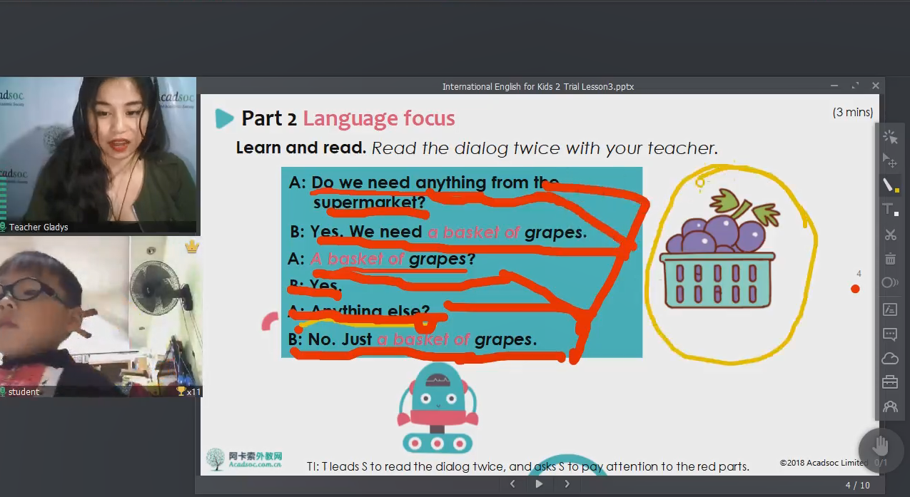Open the toolbox briefcase icon
The height and width of the screenshot is (497, 910).
[x=890, y=382]
